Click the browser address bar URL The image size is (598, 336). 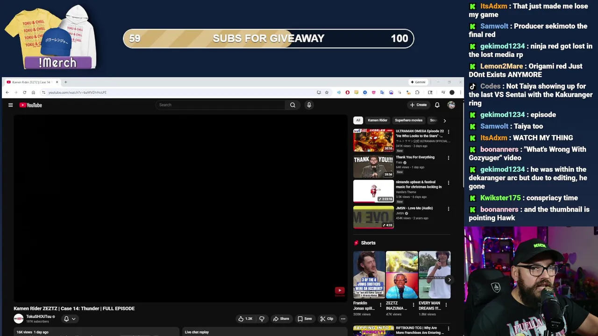78,92
